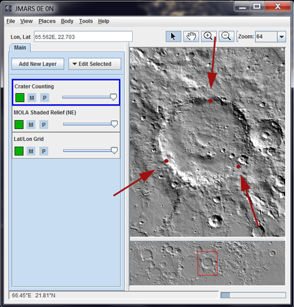This screenshot has height=307, width=294.
Task: Choose the zoom in magnifier tool
Action: pos(209,36)
